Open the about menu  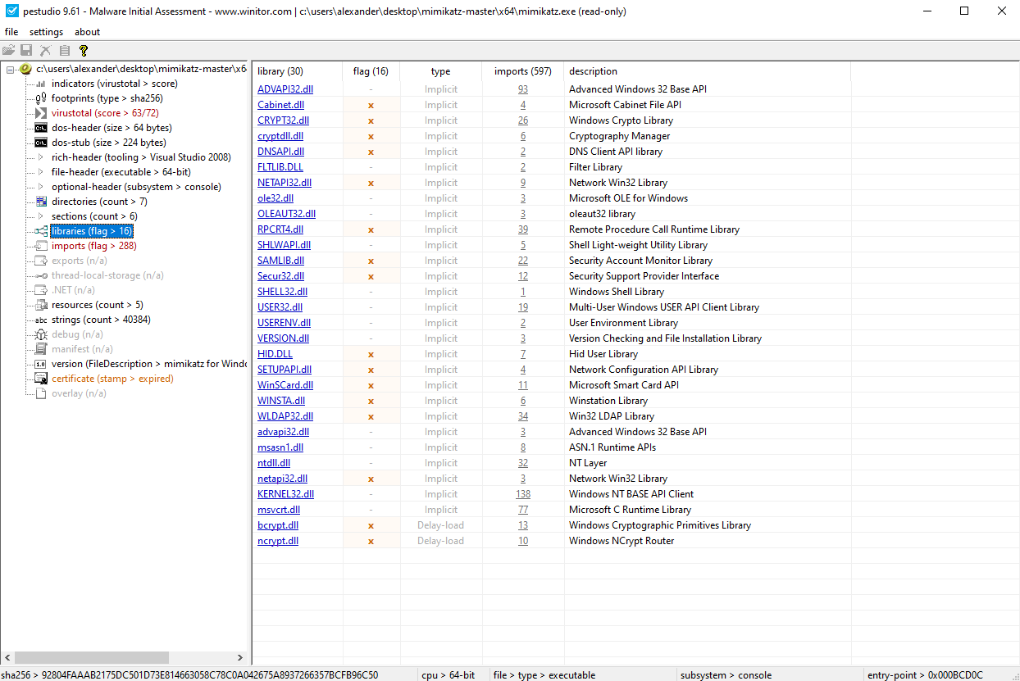point(87,32)
